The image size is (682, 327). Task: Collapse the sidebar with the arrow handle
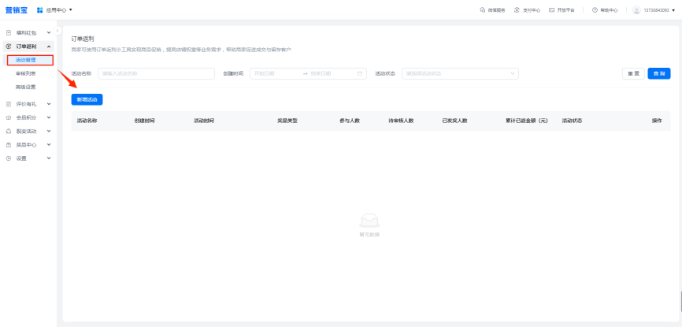58,31
